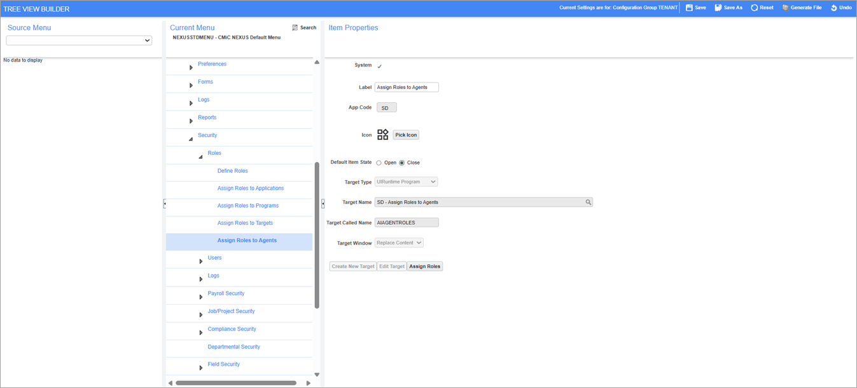Select Assign Roles to Applications item
Screen dimensions: 857x388
coord(251,189)
